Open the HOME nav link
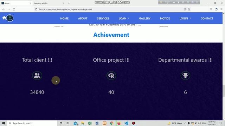Viewport: 225px width, 126px height. tap(64, 19)
